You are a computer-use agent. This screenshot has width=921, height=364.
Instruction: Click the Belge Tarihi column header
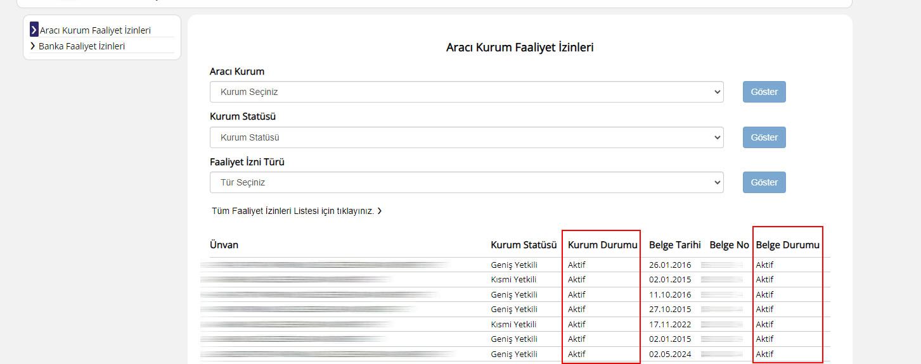(x=675, y=245)
